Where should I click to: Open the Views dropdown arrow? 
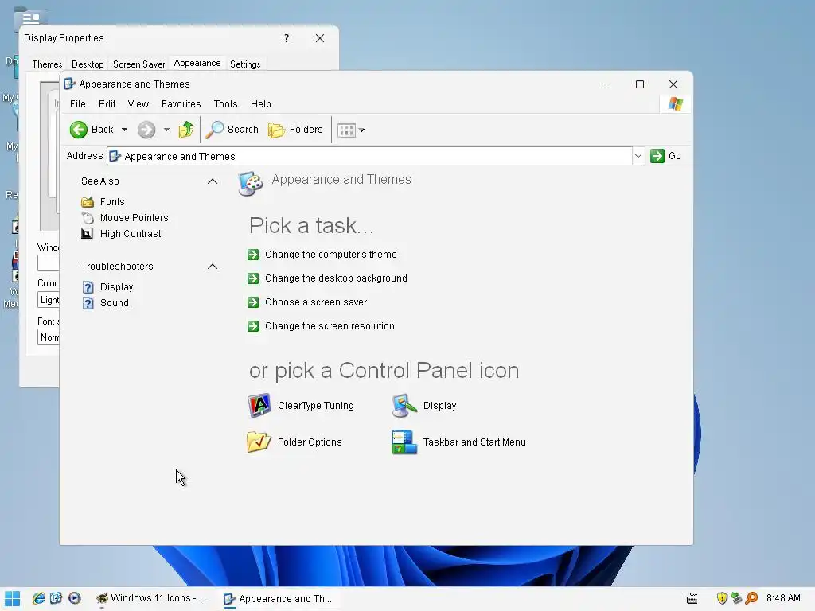[x=362, y=130]
